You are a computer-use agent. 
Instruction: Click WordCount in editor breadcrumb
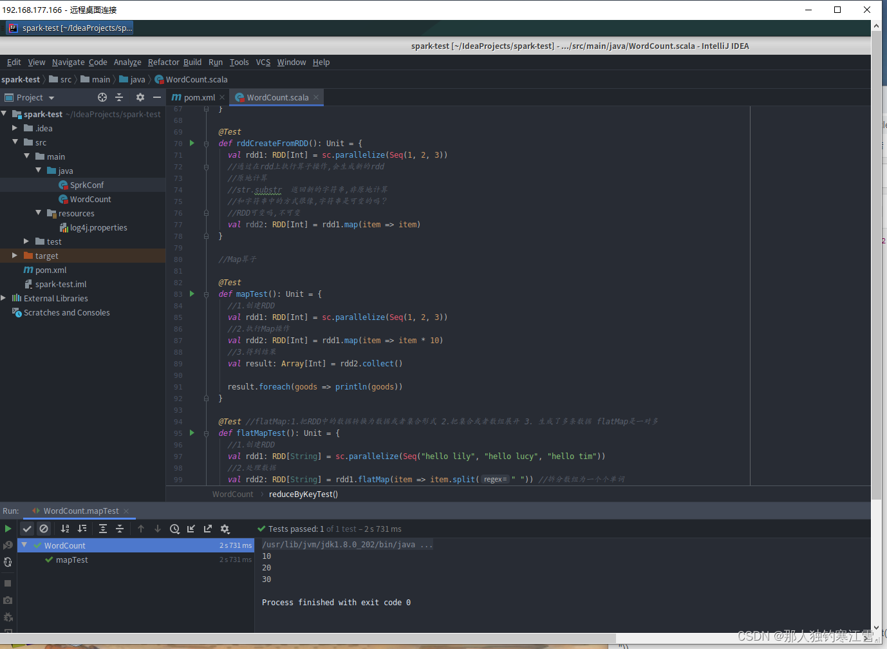(233, 494)
